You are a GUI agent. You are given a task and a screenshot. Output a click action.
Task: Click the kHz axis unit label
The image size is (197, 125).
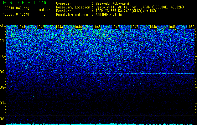tap(3, 25)
